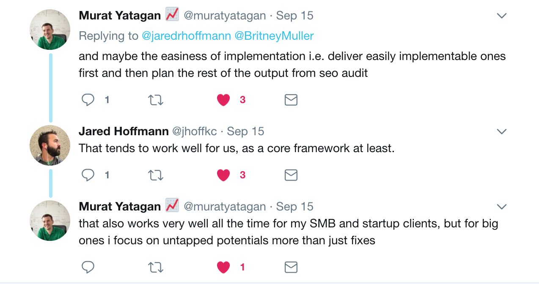Open the reply icon on Murat's second tweet
Screen dimensions: 539x284
coord(88,267)
